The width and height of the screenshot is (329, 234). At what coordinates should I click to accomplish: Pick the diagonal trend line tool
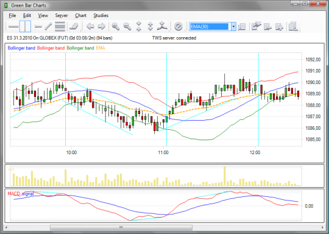[48, 26]
